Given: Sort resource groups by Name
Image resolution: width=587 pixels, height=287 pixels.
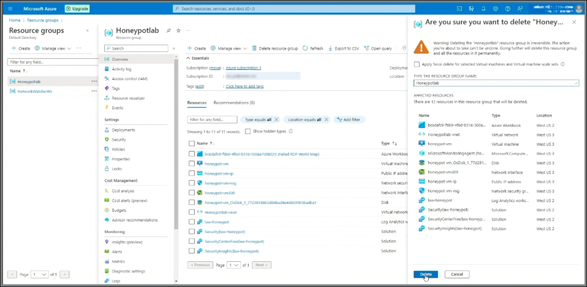Looking at the screenshot, I should [18, 70].
